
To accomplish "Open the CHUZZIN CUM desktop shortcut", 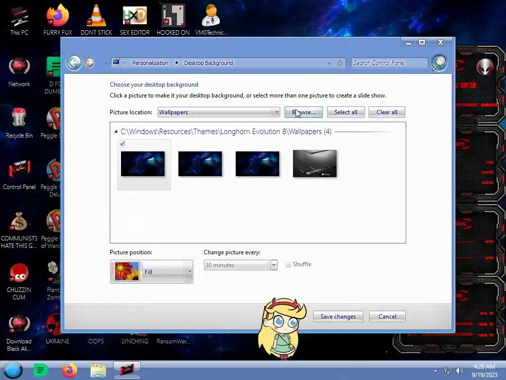I will pyautogui.click(x=19, y=281).
